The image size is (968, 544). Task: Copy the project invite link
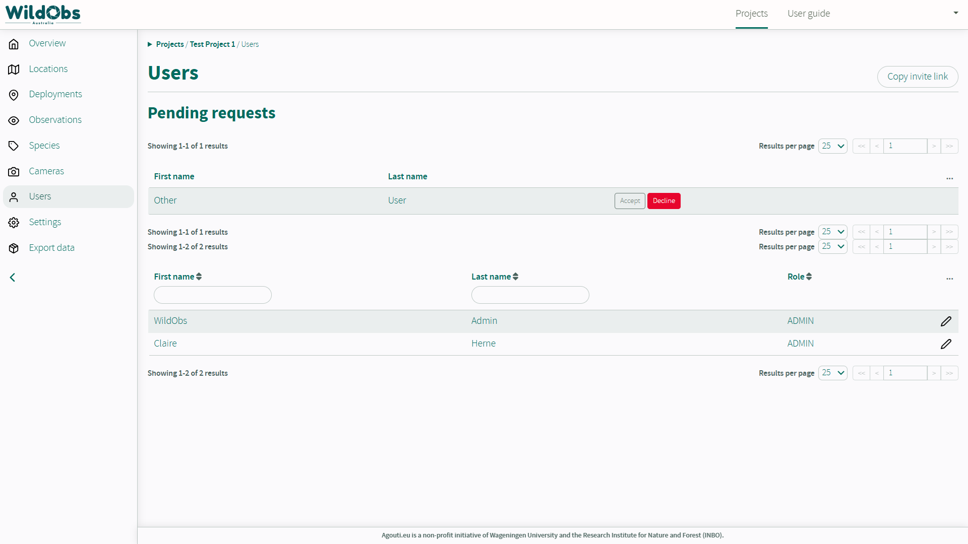coord(918,77)
